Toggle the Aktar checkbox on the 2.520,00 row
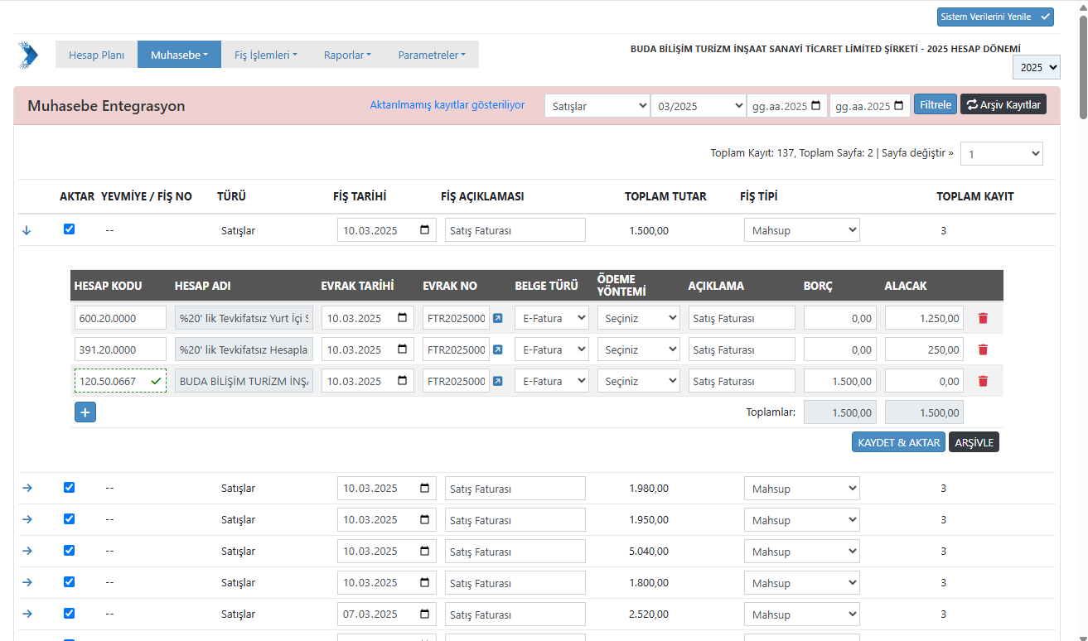This screenshot has height=641, width=1088. tap(69, 614)
